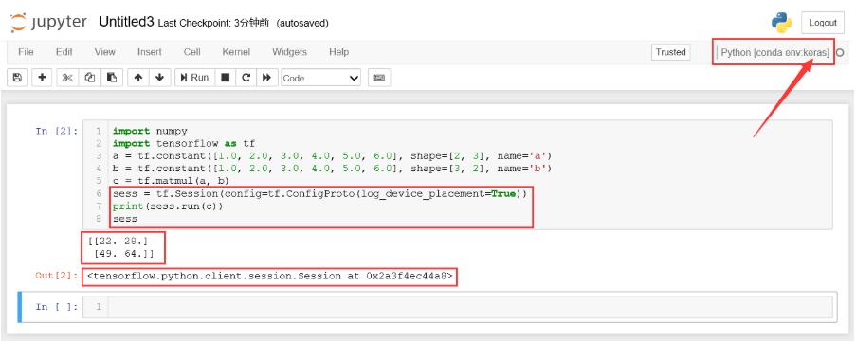
Task: Click the Python logo icon
Action: [x=781, y=23]
